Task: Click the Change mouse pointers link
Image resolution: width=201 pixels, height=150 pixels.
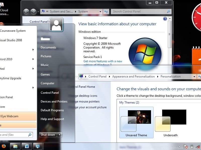Action: click(x=87, y=101)
